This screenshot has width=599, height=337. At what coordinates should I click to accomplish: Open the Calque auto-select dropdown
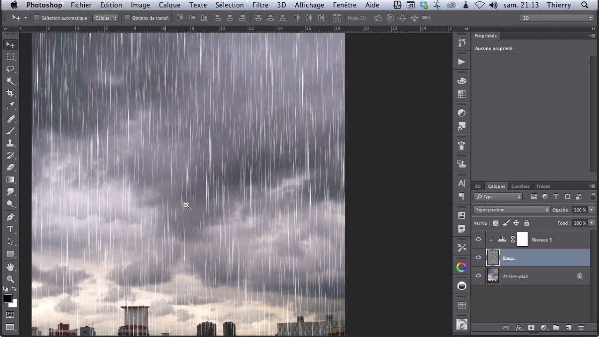(106, 18)
